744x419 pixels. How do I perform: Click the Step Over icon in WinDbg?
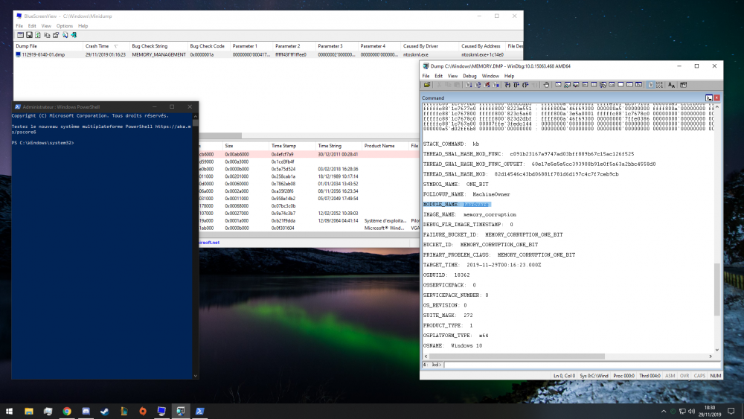516,85
